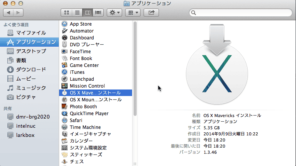Screen dimensions: 296x166
Task: Open ムービー in the sidebar
Action: click(x=30, y=78)
